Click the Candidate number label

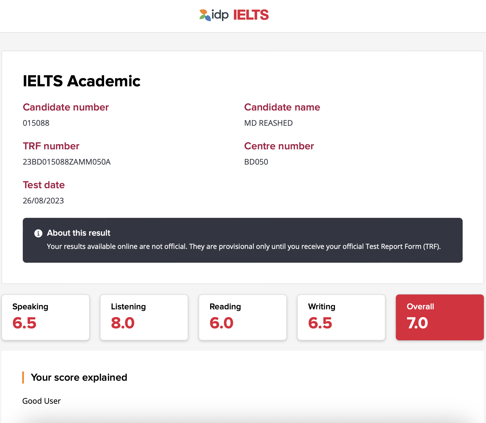(x=66, y=107)
